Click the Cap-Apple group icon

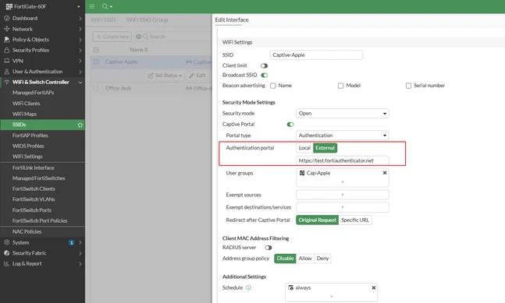302,173
